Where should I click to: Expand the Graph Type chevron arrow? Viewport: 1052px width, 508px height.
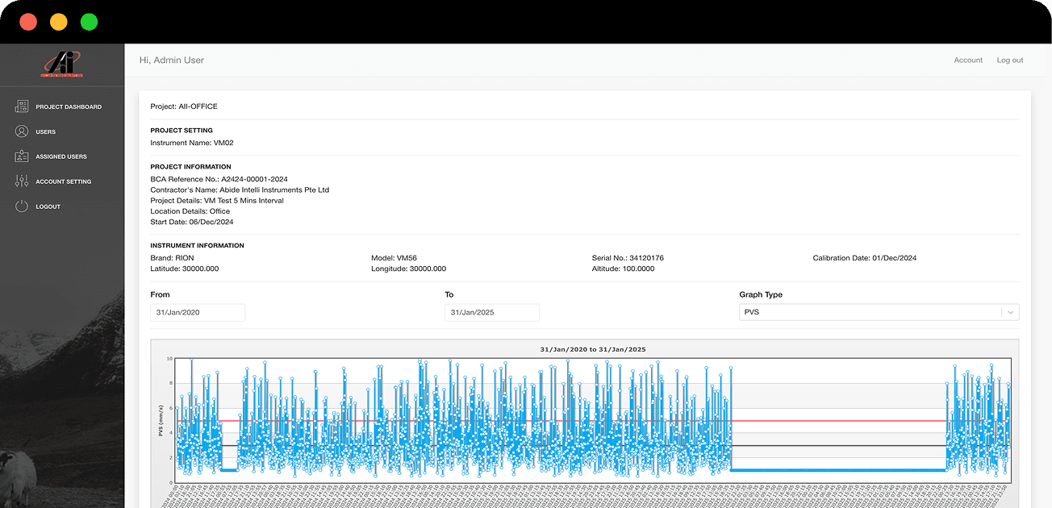(x=1011, y=312)
